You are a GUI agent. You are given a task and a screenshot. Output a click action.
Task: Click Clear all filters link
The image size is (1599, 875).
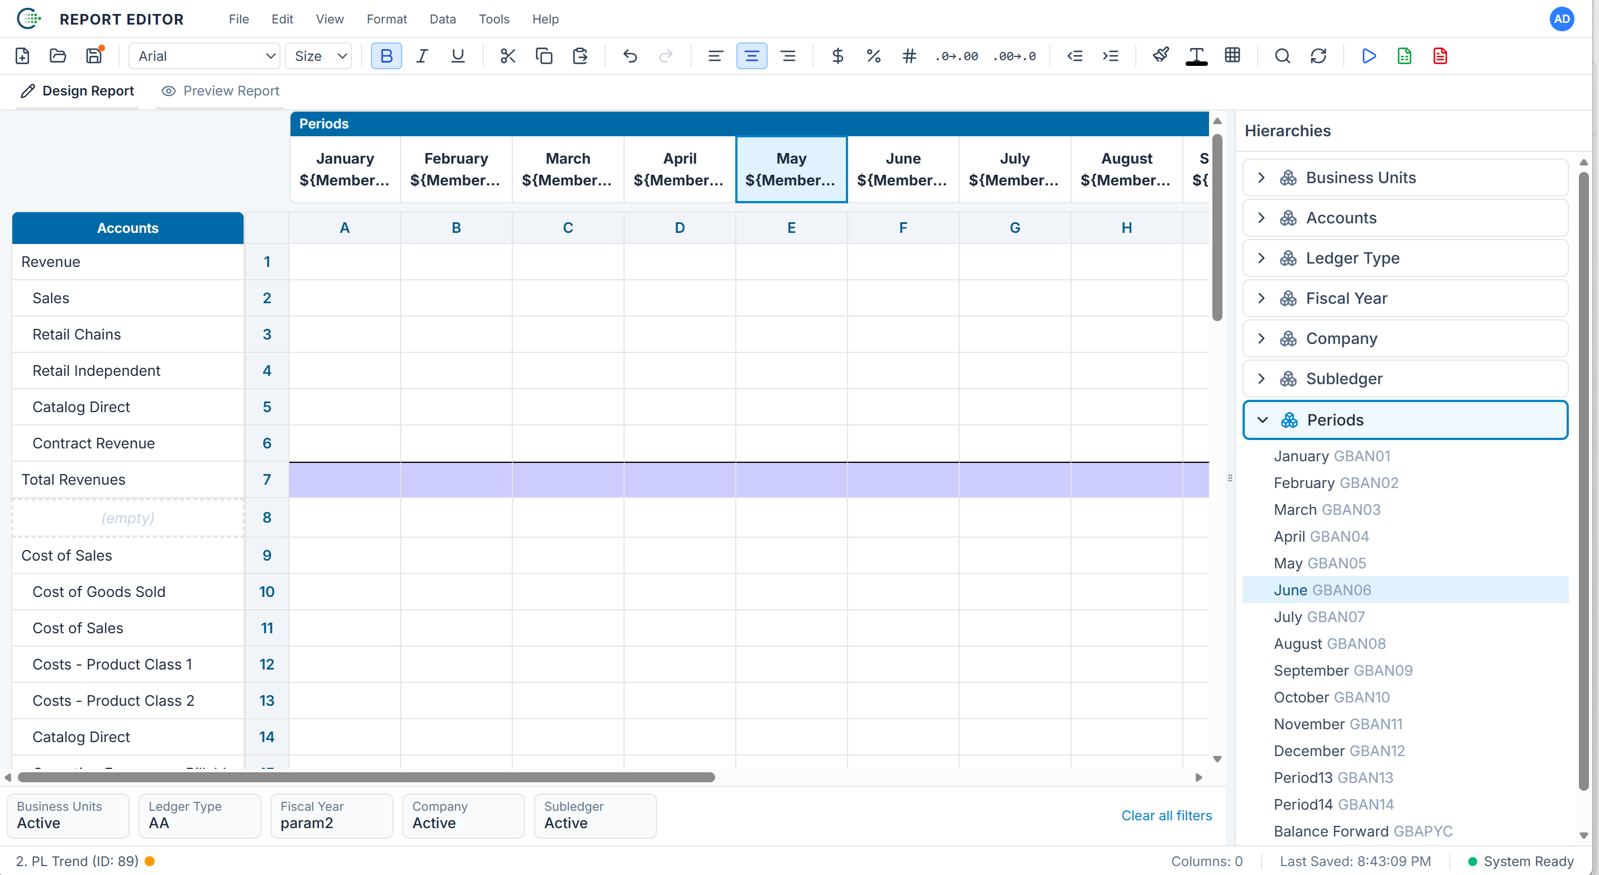pos(1167,815)
